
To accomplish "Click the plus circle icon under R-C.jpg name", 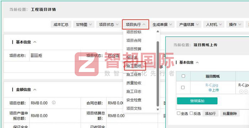I will 241,92.
